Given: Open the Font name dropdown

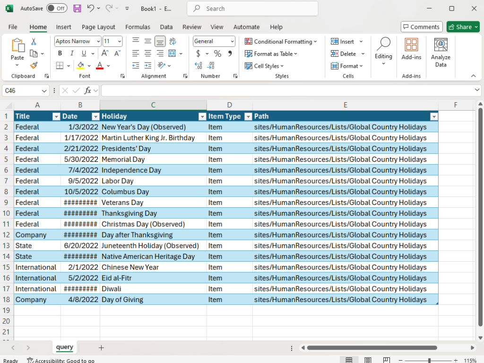Looking at the screenshot, I should coord(98,41).
